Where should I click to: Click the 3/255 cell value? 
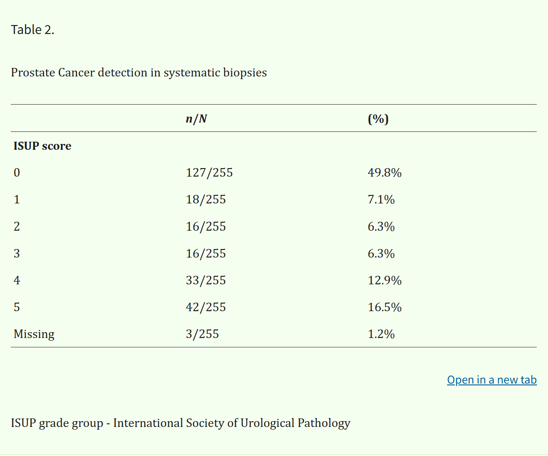pos(202,334)
